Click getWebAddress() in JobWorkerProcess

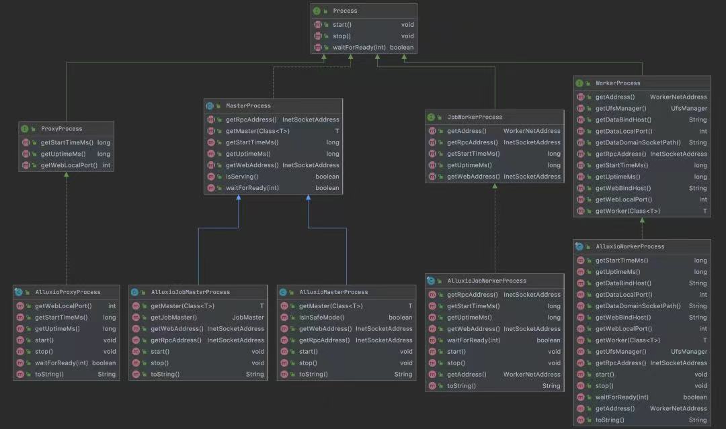(x=474, y=177)
